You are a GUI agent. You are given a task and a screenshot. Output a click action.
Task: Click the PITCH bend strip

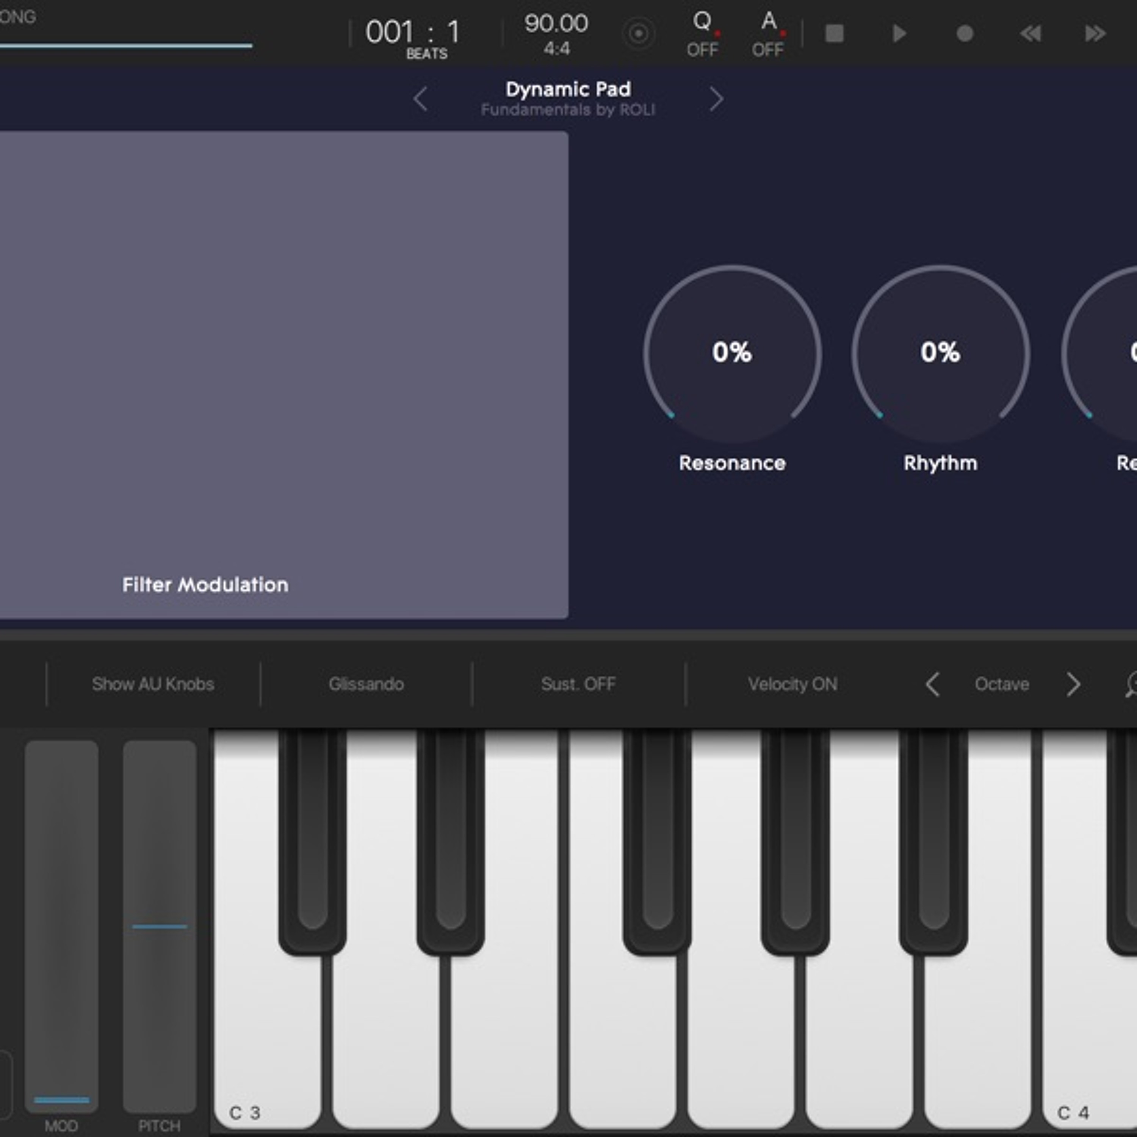(160, 926)
